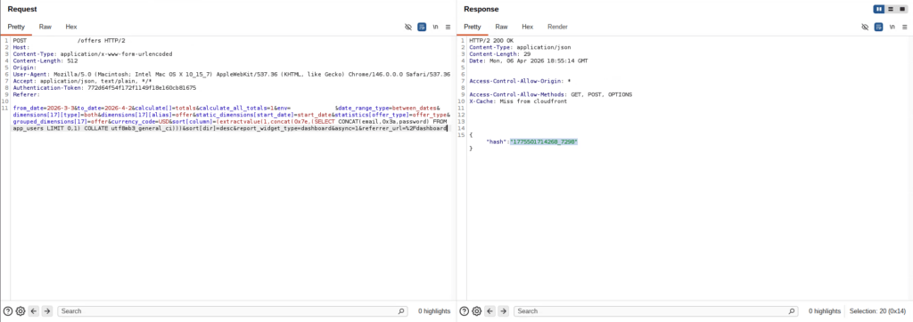Go to next search match in Request
The width and height of the screenshot is (913, 322).
pos(48,311)
